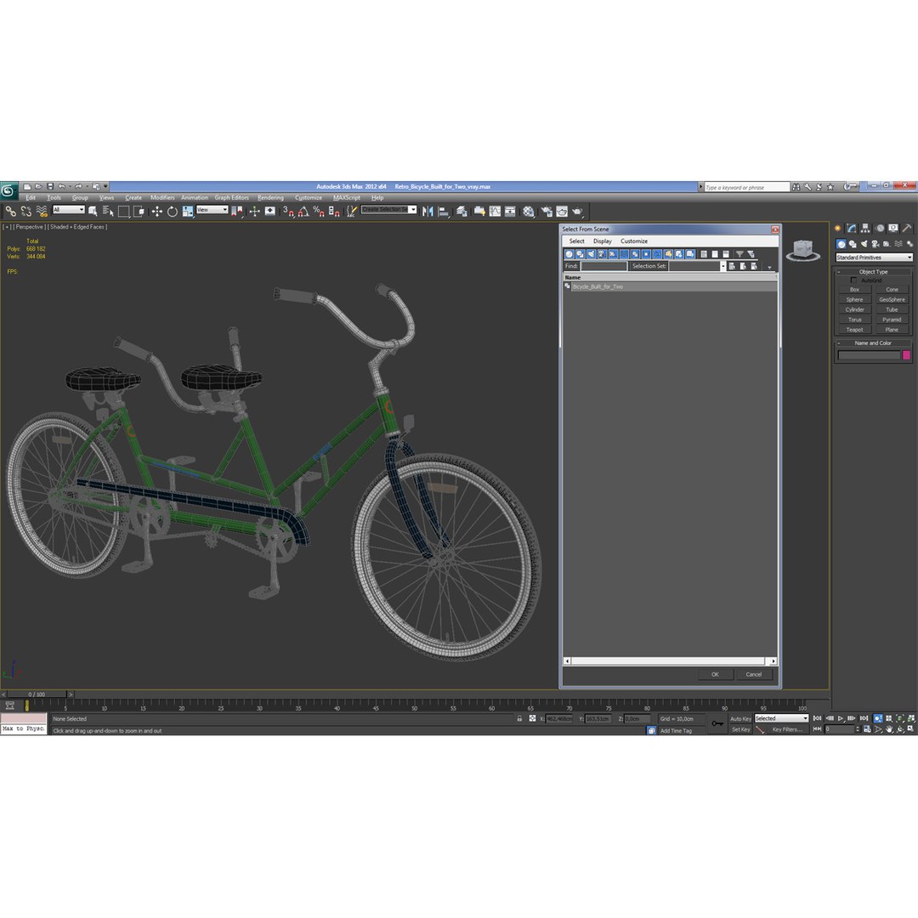Image resolution: width=918 pixels, height=918 pixels.
Task: Create a Teapot primitive button
Action: 854,330
